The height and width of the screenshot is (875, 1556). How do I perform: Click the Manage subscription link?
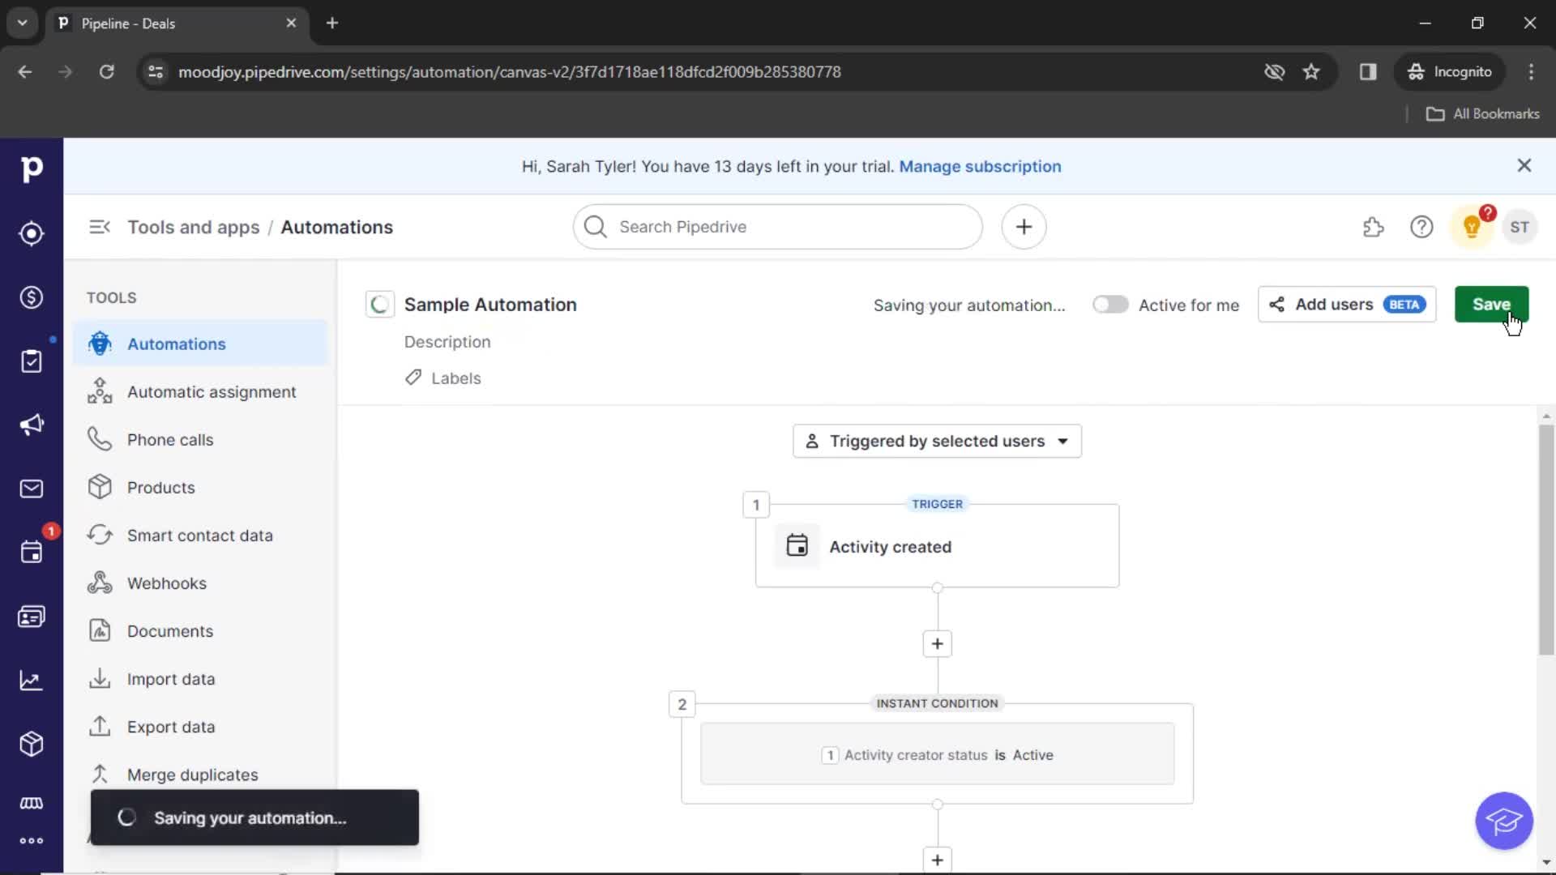(x=980, y=165)
